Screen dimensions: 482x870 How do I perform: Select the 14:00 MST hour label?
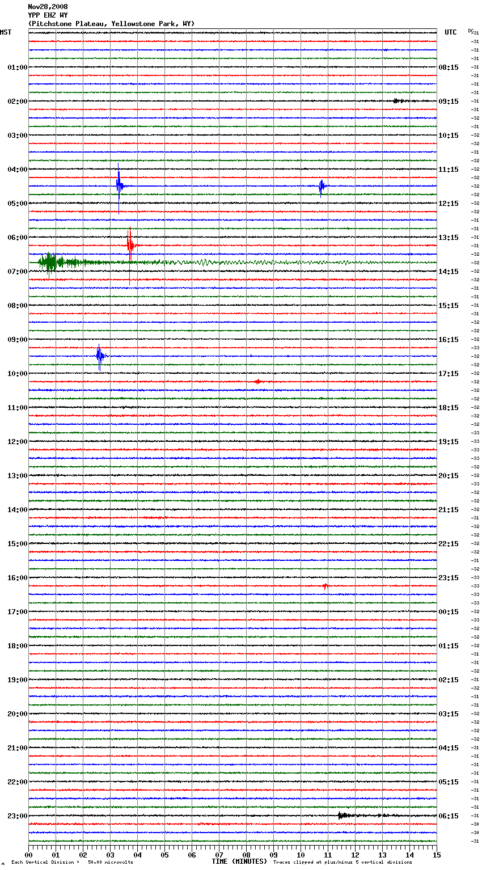click(x=18, y=510)
